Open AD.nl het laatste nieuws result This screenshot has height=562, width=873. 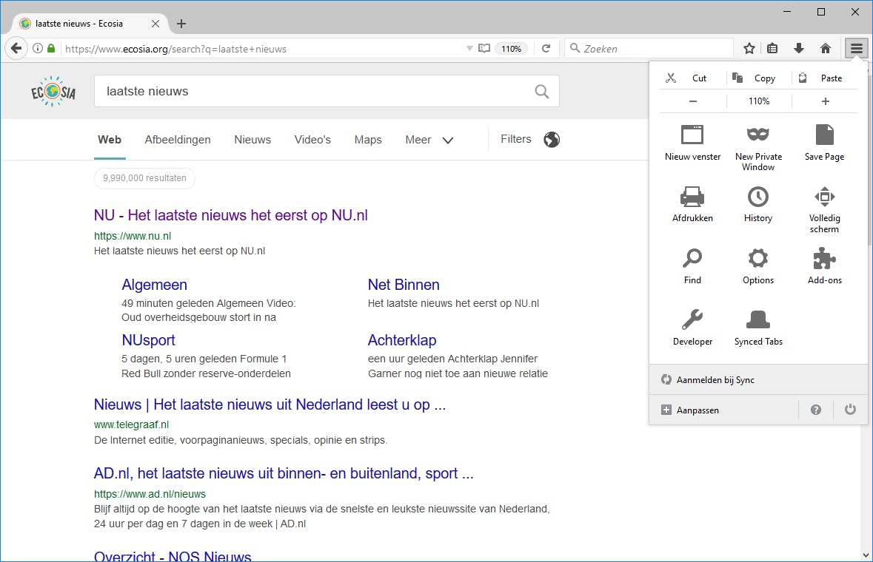click(x=284, y=473)
